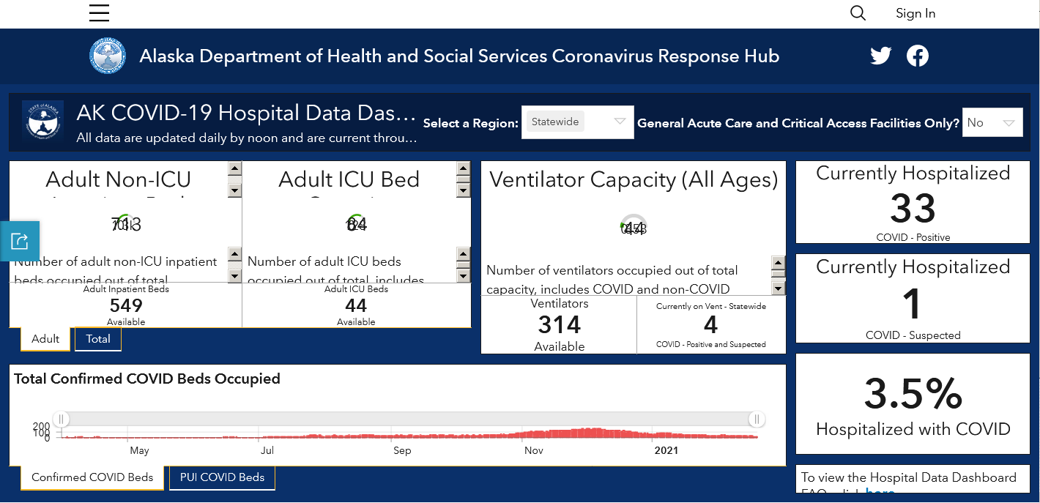Open the Facebook page icon
This screenshot has width=1040, height=503.
click(918, 56)
